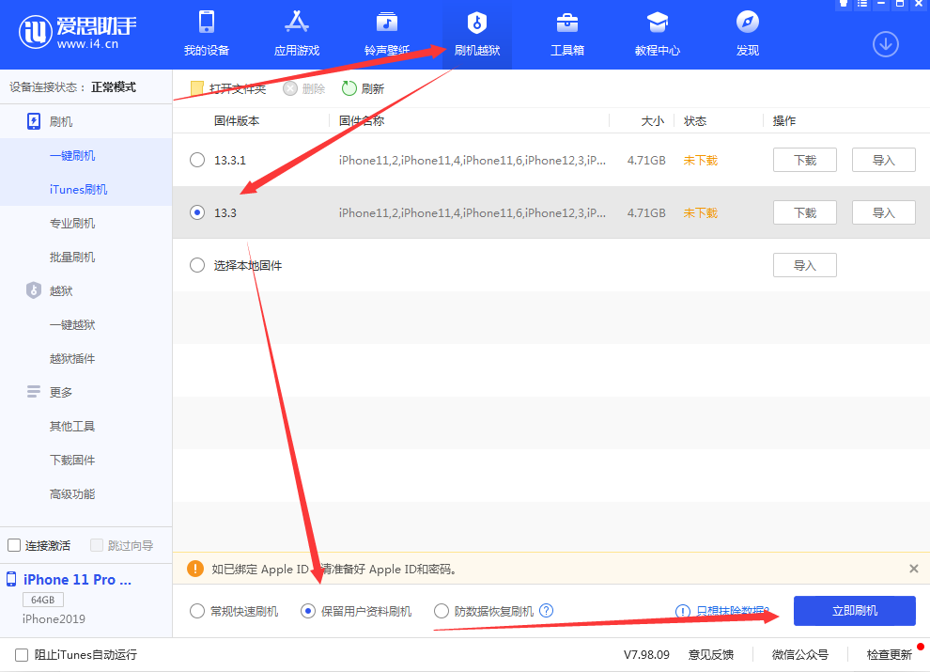Open the 工具箱 toolbox

pyautogui.click(x=567, y=35)
